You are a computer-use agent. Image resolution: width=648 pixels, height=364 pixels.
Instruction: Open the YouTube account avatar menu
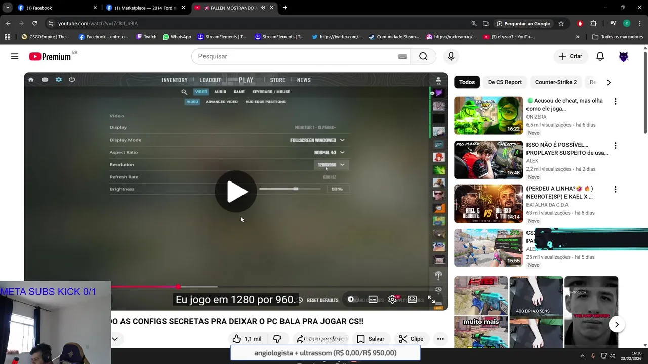point(624,56)
